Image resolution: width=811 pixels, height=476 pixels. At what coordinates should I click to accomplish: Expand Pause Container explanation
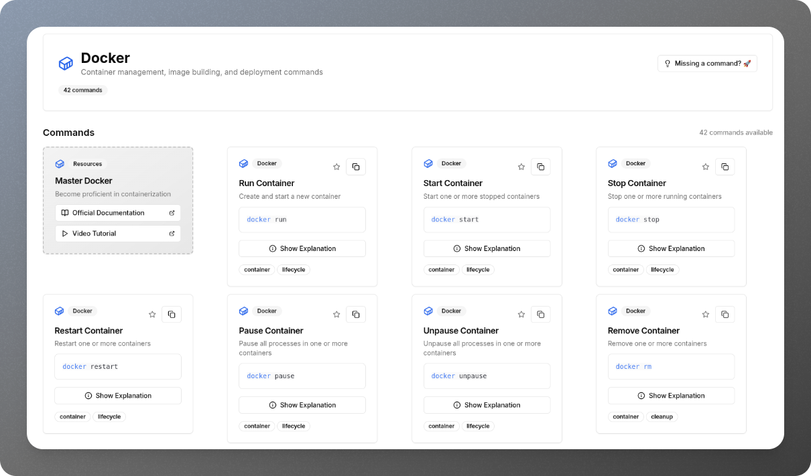coord(302,405)
